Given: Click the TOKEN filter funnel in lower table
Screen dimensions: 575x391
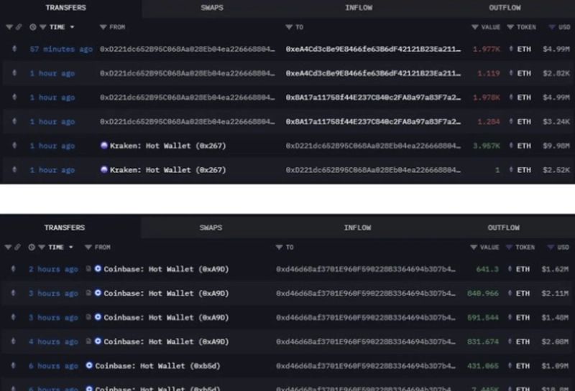Looking at the screenshot, I should pos(510,247).
